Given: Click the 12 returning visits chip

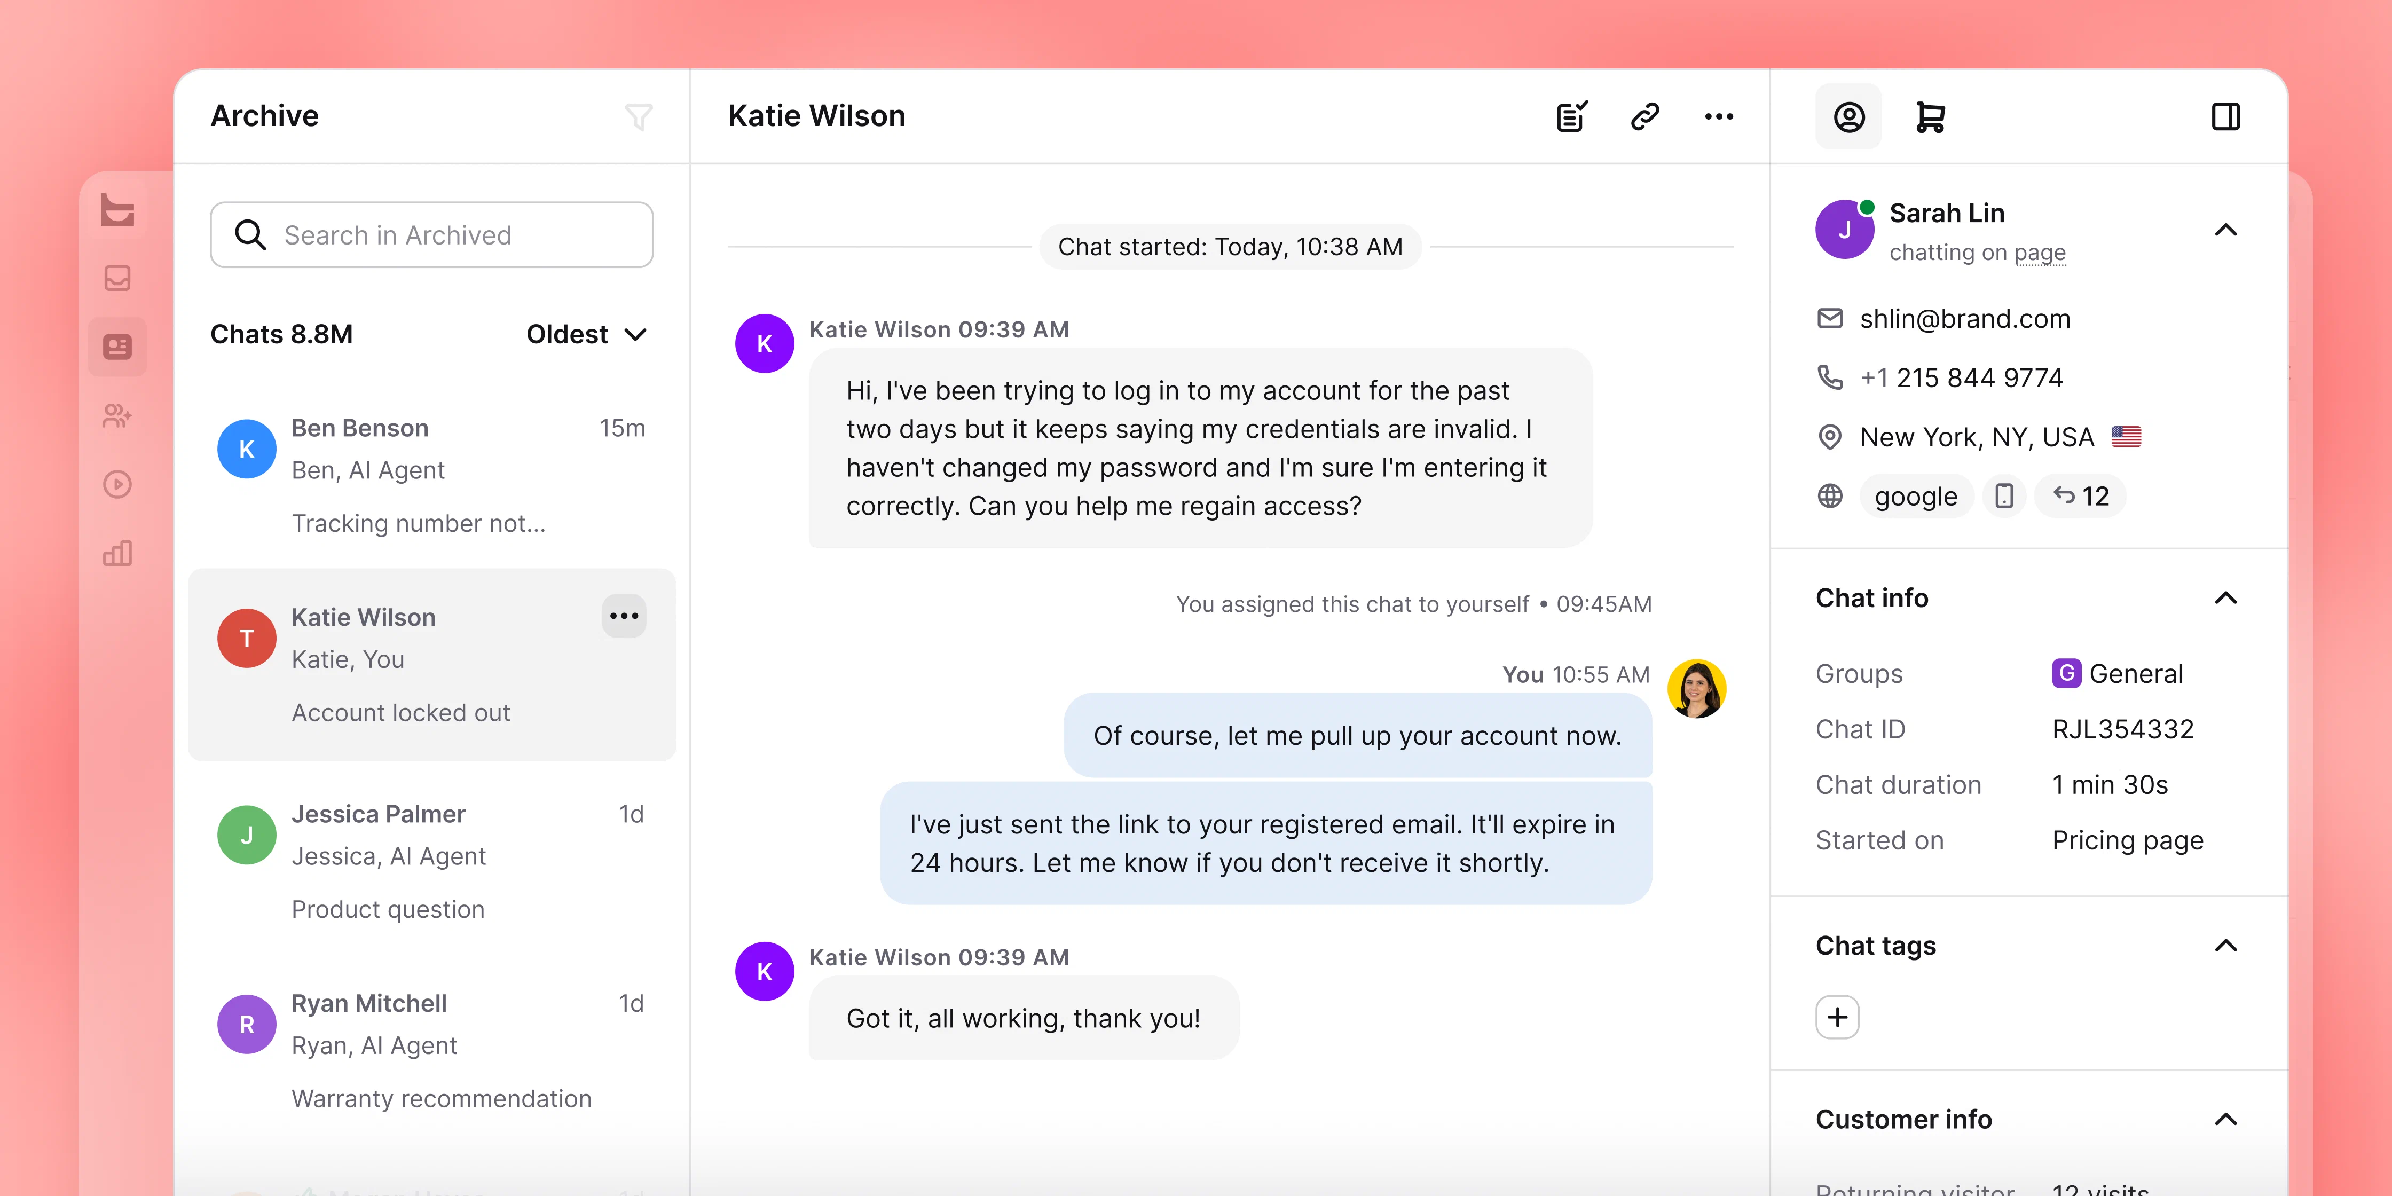Looking at the screenshot, I should tap(2080, 496).
